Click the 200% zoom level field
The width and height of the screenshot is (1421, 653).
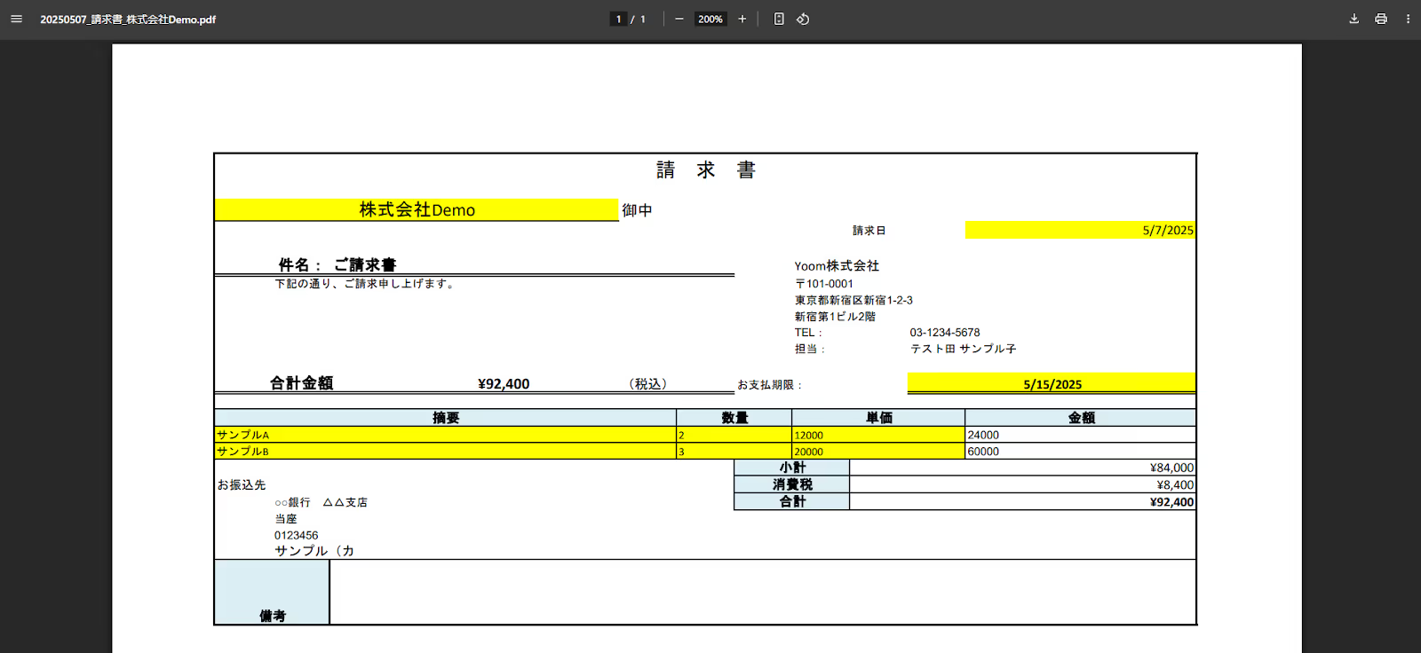710,19
